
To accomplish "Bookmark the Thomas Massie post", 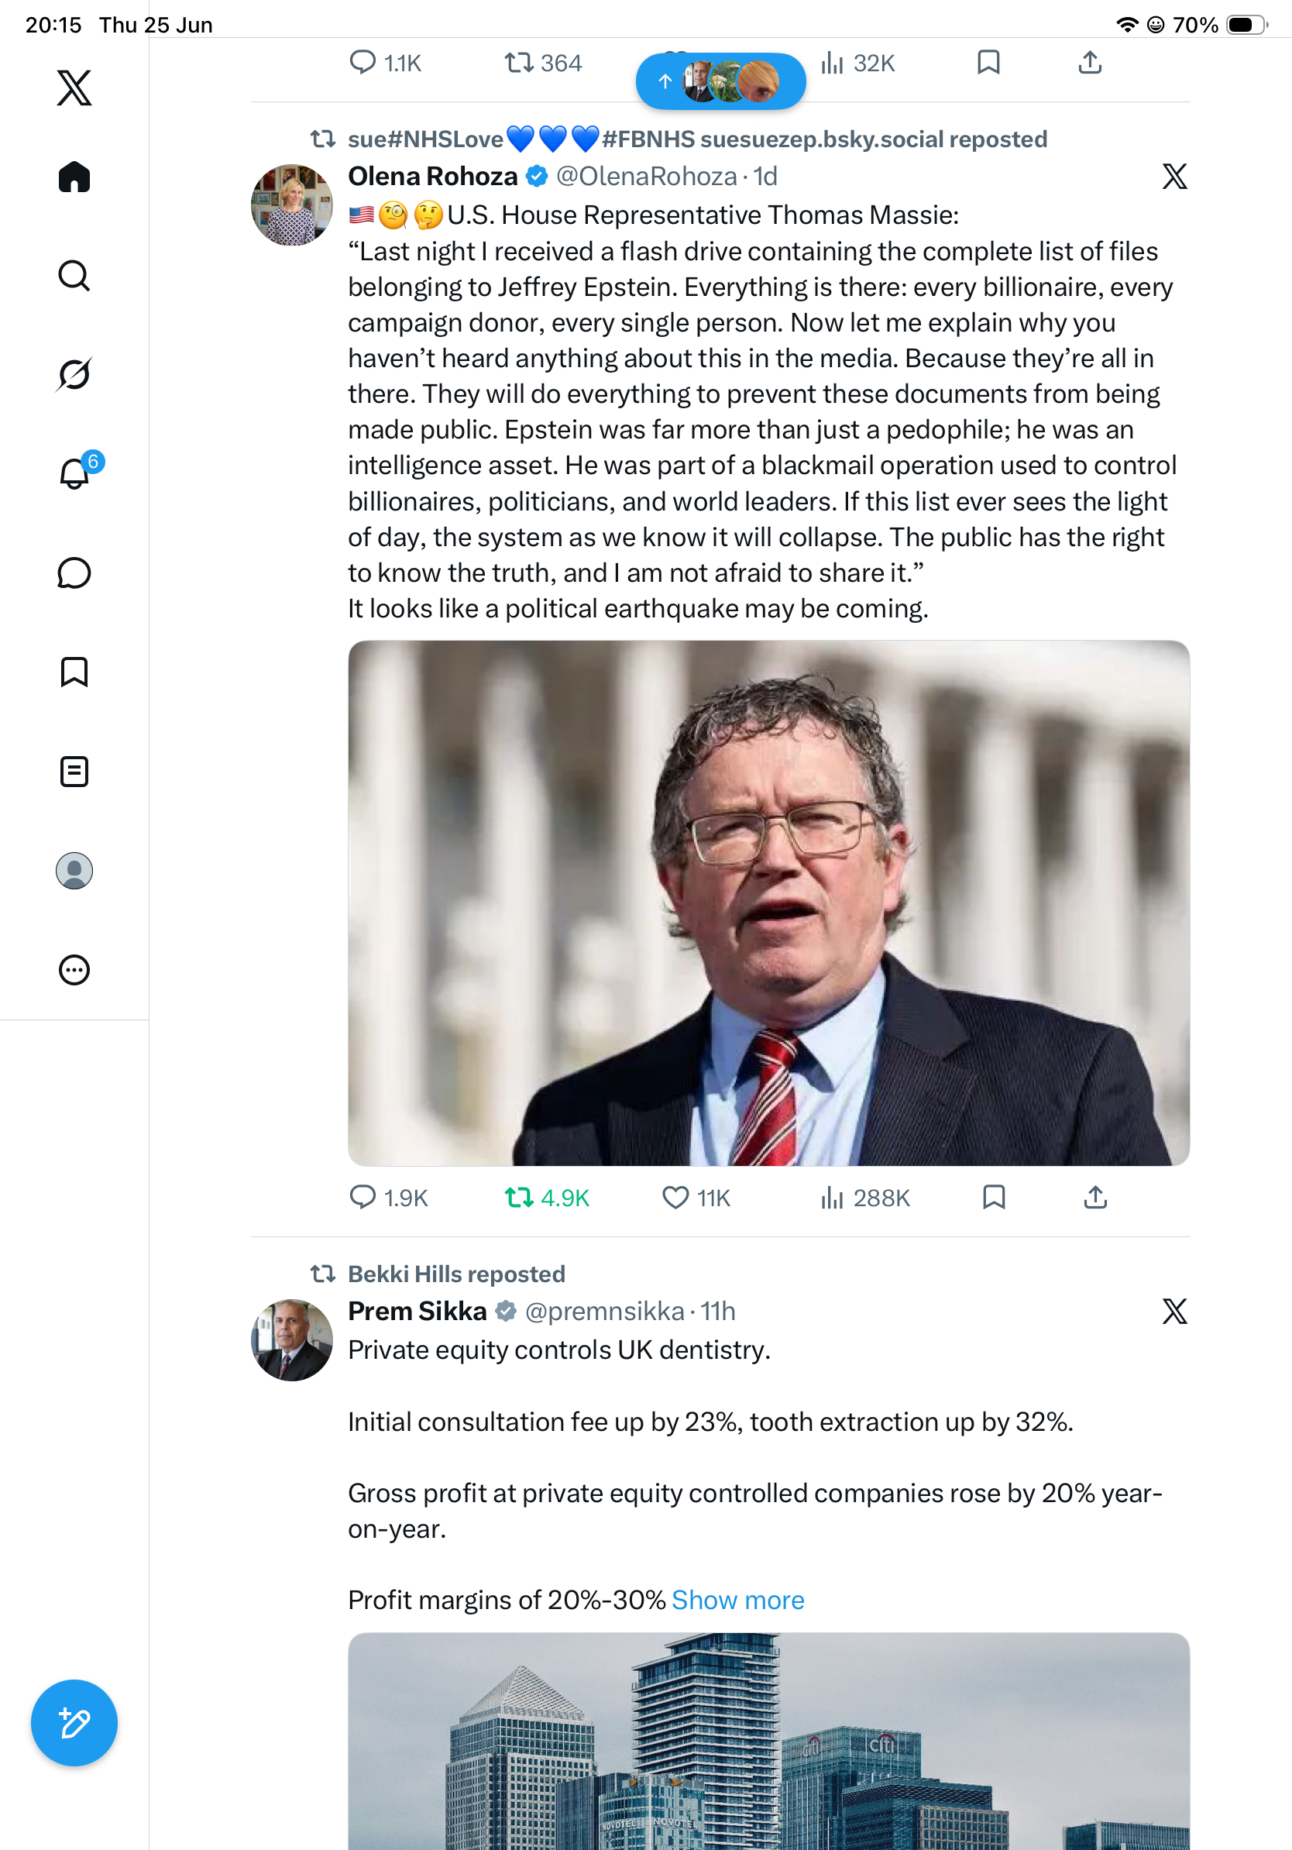I will pyautogui.click(x=994, y=1198).
